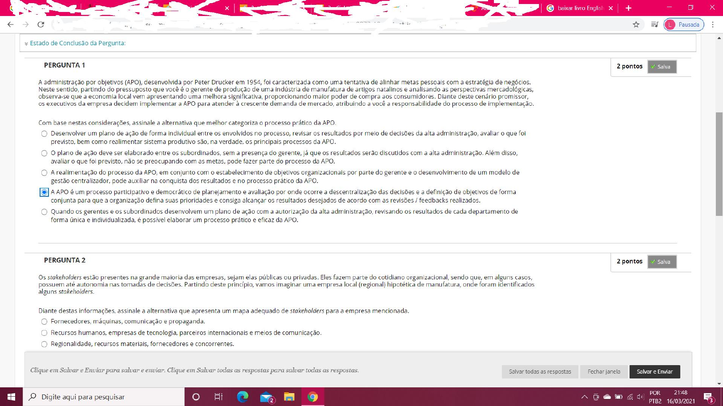Screen dimensions: 723x406
Task: Click the PERGUNTA 1 heading
Action: (65, 65)
